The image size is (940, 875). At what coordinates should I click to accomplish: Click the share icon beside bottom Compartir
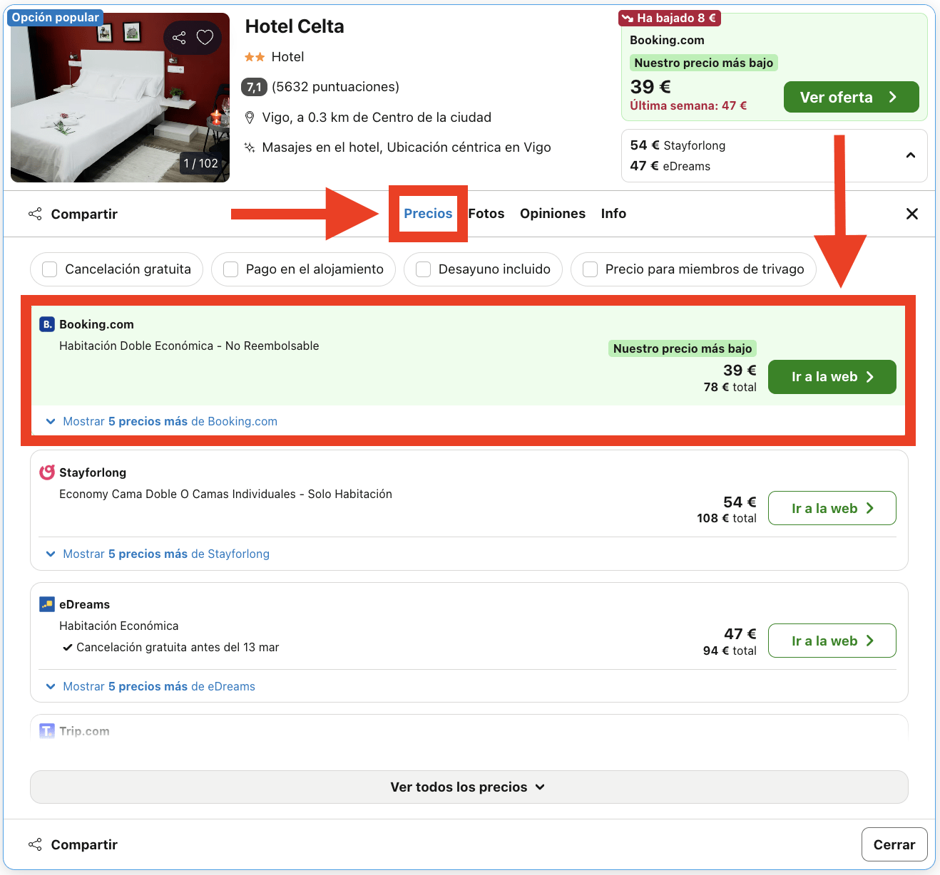pos(35,844)
